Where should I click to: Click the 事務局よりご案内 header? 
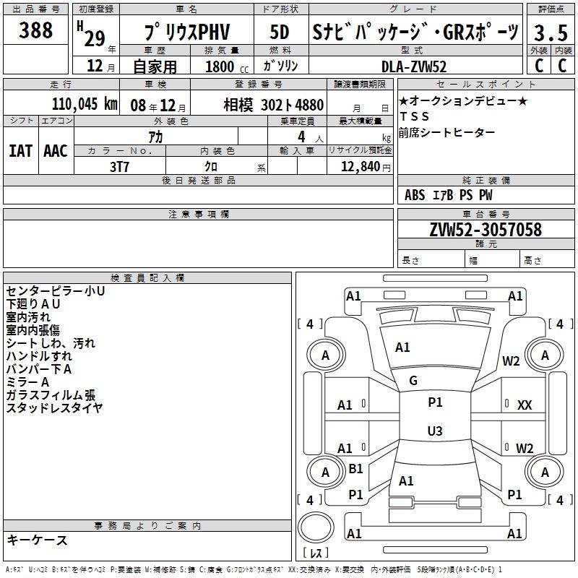[147, 526]
